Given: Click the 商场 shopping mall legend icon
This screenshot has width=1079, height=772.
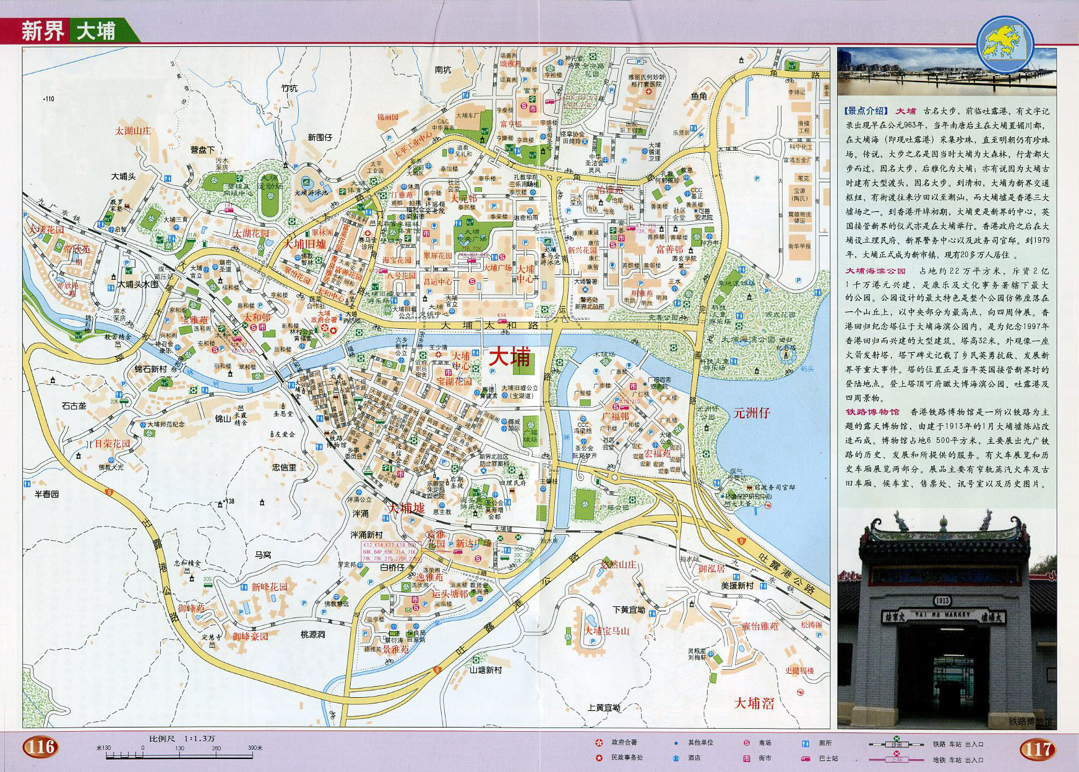Looking at the screenshot, I should click(746, 742).
